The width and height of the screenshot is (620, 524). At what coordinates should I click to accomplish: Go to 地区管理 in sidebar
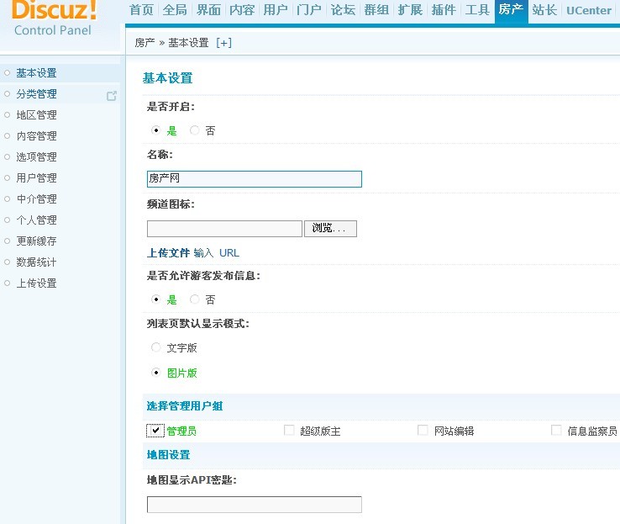point(36,114)
